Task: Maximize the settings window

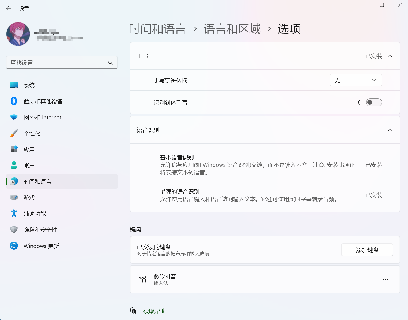Action: click(x=382, y=5)
